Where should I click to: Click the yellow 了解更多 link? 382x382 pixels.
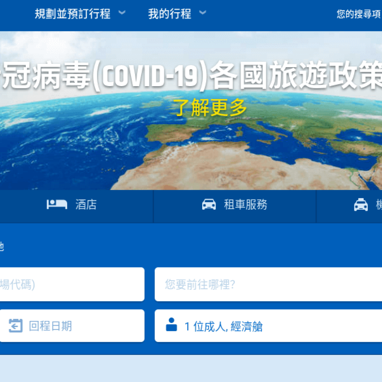(x=211, y=108)
